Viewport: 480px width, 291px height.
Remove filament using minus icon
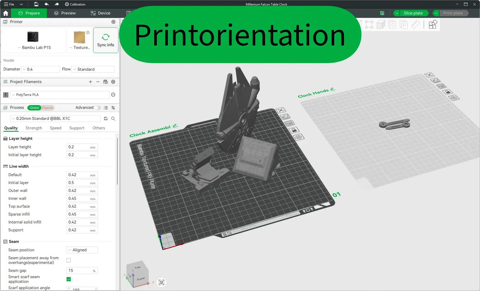[x=98, y=82]
